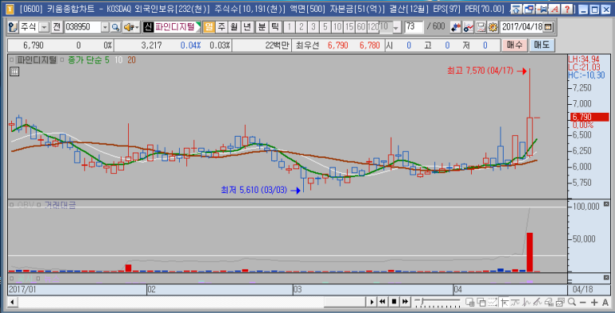Click the magnifier zoom icon in bottom toolbar
Viewport: 615px width, 313px height.
point(572,302)
